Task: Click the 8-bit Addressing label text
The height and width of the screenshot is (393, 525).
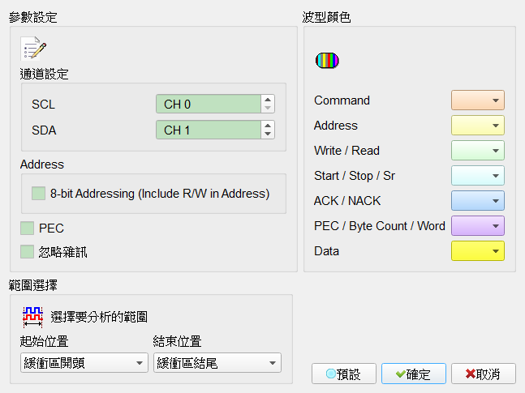Action: (x=160, y=194)
